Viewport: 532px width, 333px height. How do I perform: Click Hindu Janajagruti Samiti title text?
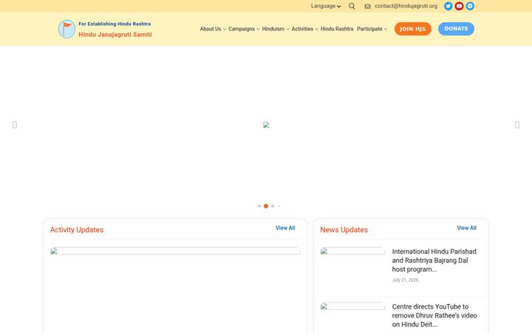[x=115, y=34]
